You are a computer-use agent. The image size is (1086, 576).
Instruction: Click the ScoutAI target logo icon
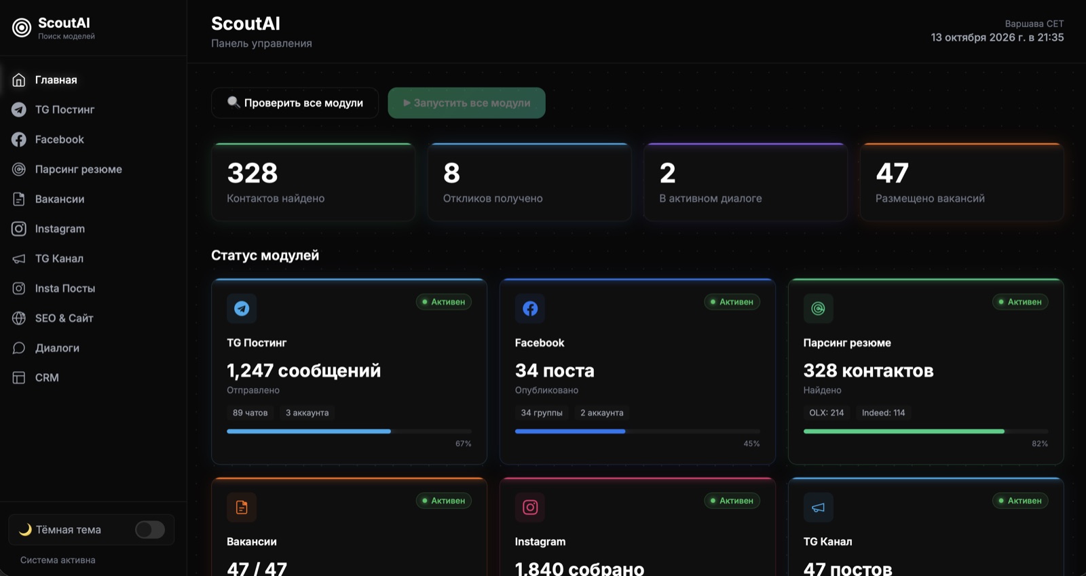(22, 28)
